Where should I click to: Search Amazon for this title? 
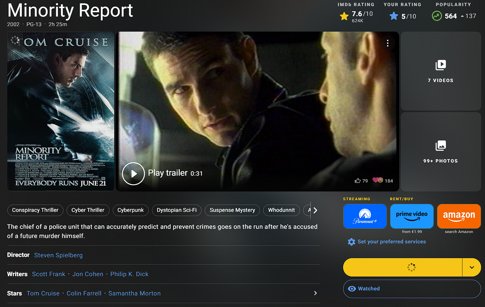click(459, 216)
